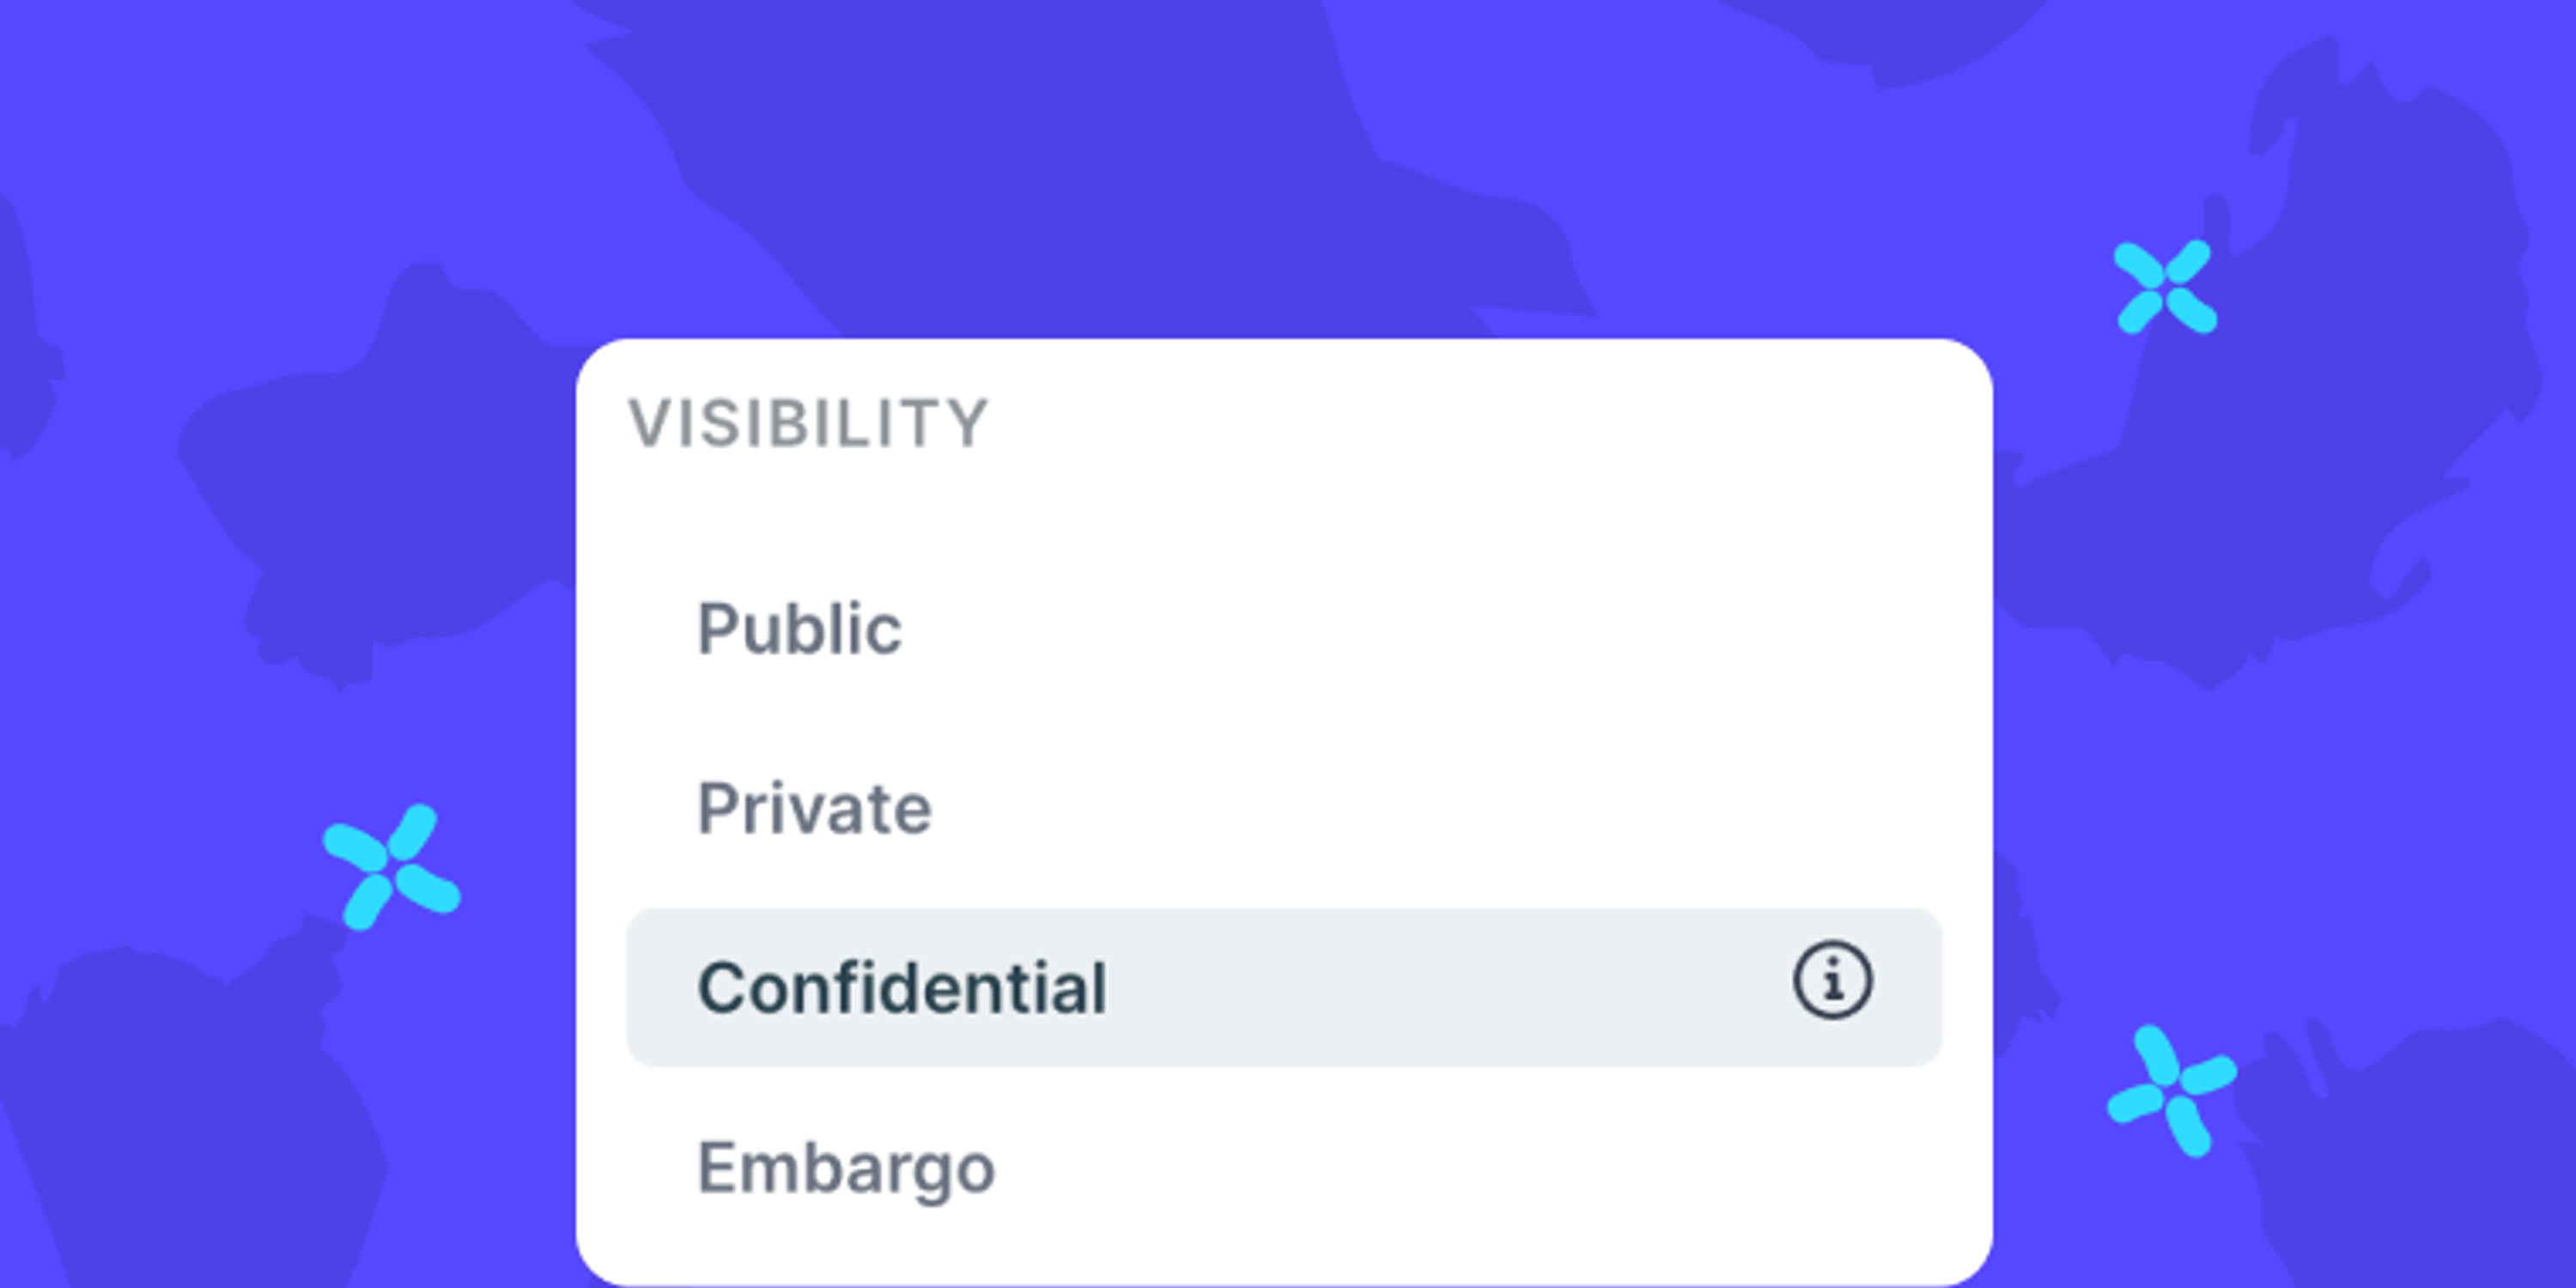Choose the Private visibility option
The width and height of the screenshot is (2576, 1288).
pyautogui.click(x=1284, y=808)
